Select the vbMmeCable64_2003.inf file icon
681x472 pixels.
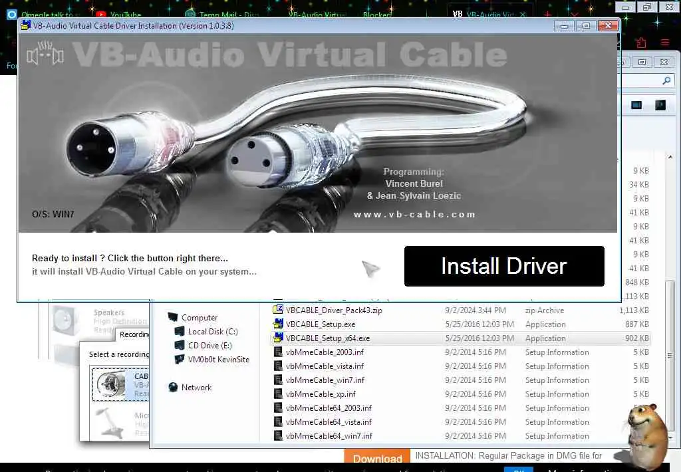(278, 408)
